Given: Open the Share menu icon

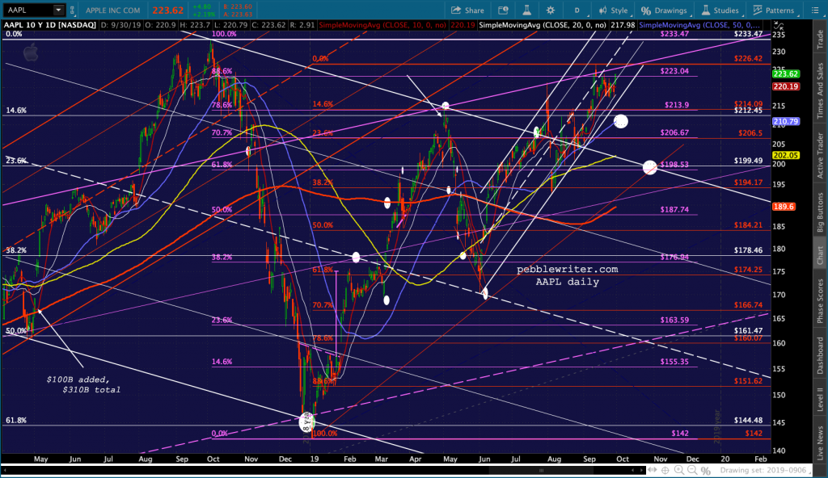Looking at the screenshot, I should click(467, 10).
